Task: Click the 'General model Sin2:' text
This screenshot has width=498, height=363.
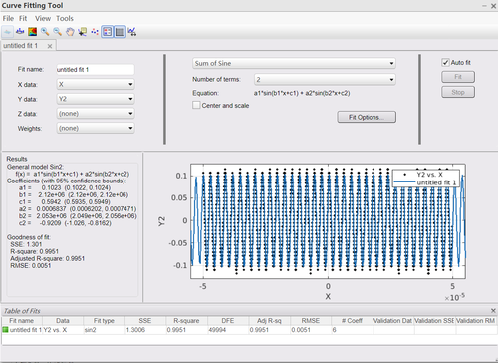Action: tap(35, 167)
